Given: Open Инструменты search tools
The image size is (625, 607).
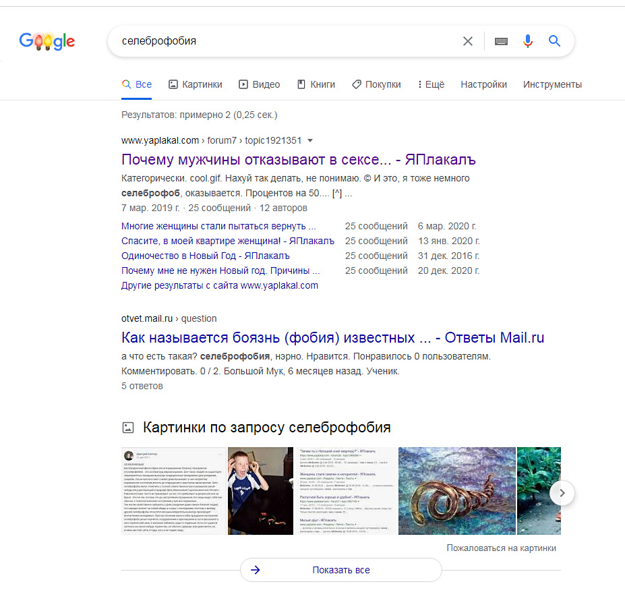Looking at the screenshot, I should [552, 84].
